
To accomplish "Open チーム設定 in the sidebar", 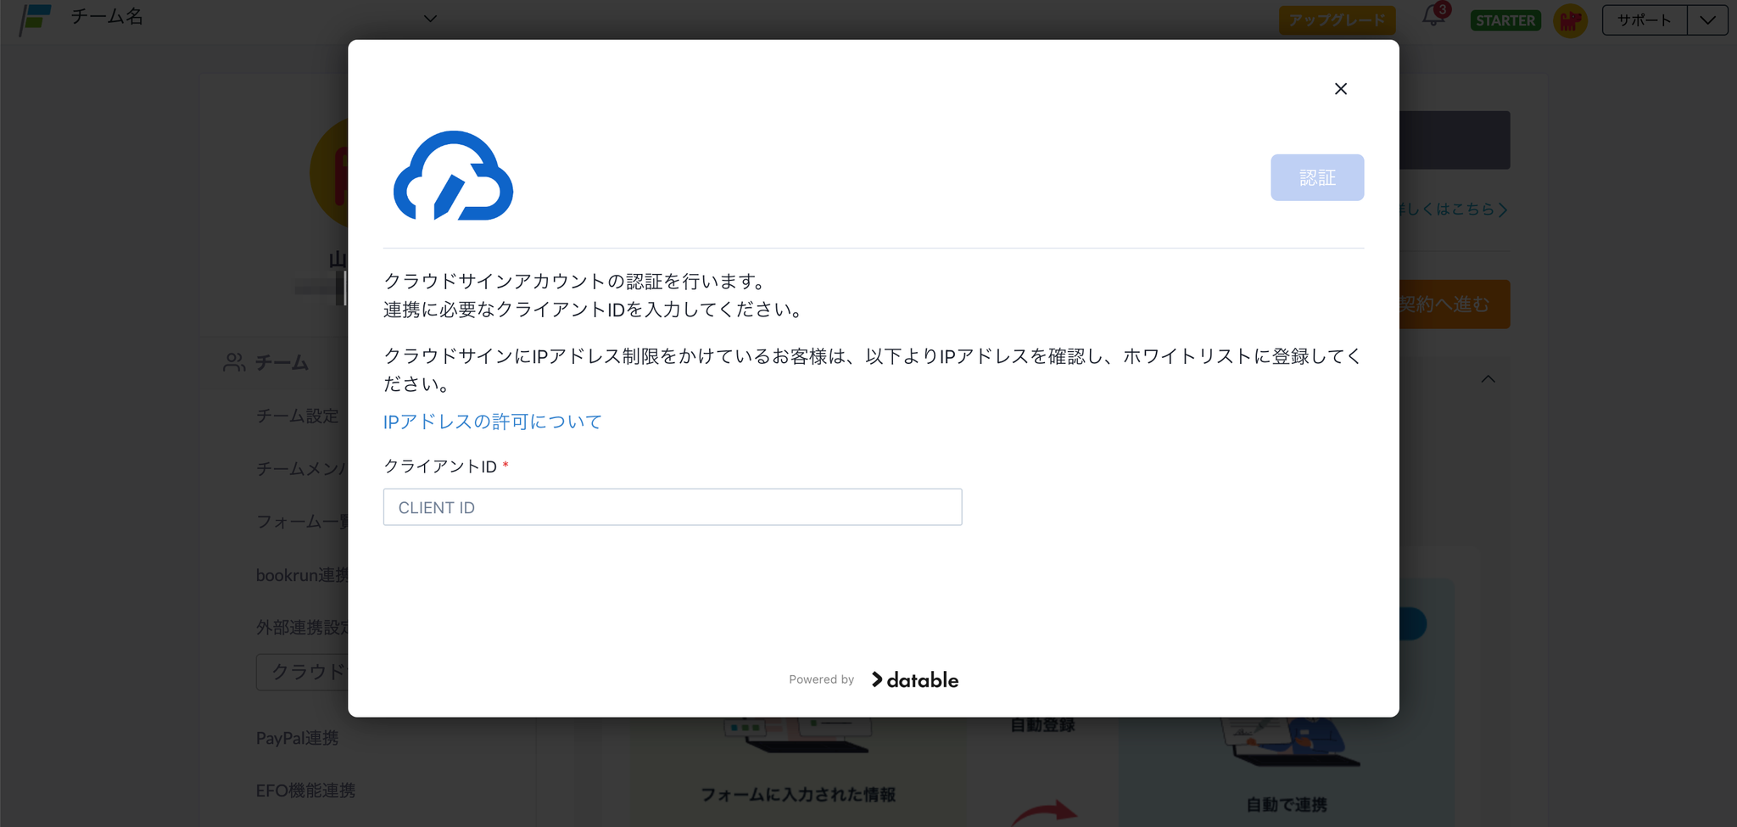I will pos(298,416).
